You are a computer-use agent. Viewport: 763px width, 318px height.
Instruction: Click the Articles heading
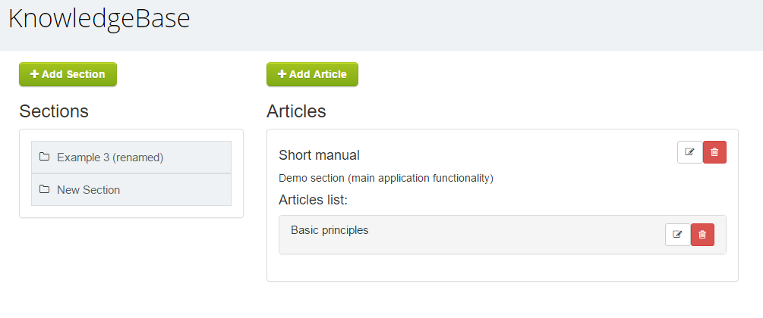(296, 111)
